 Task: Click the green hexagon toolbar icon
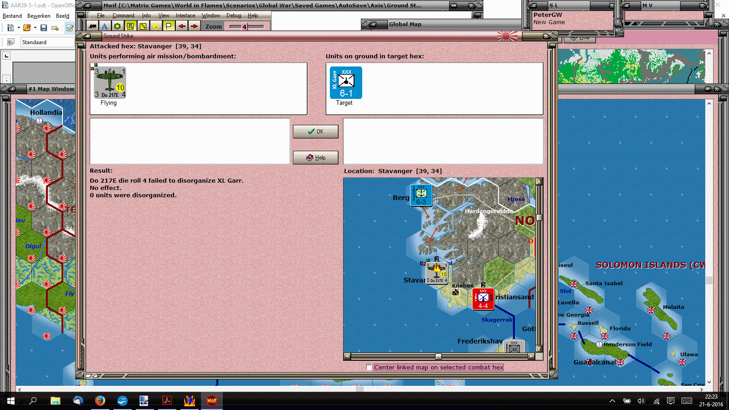click(118, 26)
